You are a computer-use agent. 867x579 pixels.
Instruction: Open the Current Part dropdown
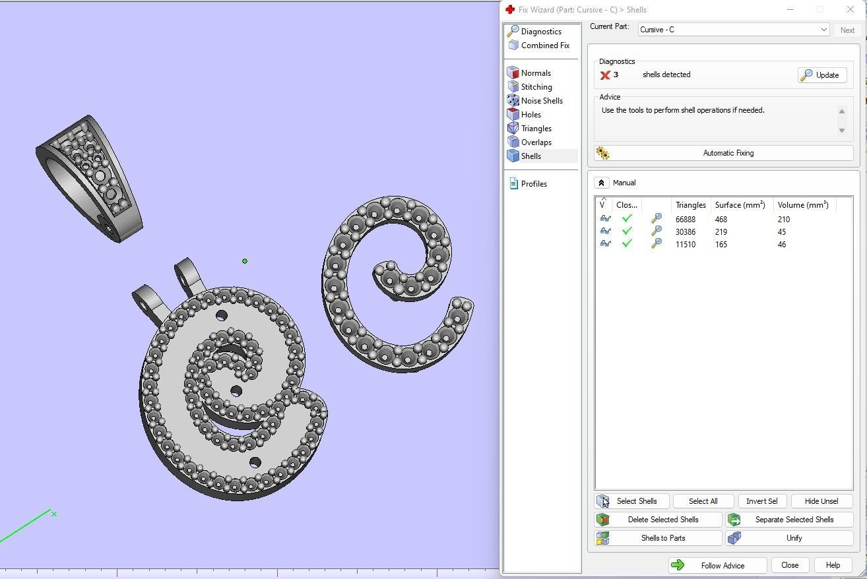733,30
